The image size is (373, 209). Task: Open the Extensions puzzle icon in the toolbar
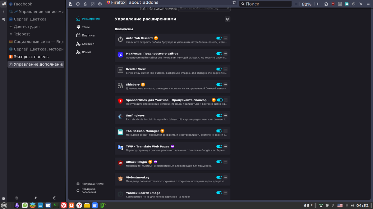[326, 4]
